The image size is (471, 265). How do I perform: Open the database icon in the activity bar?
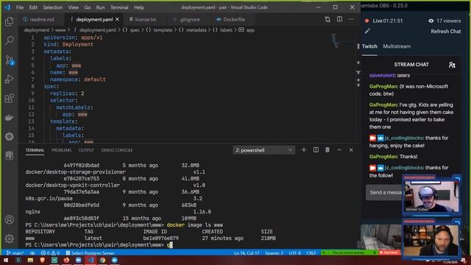point(10,155)
